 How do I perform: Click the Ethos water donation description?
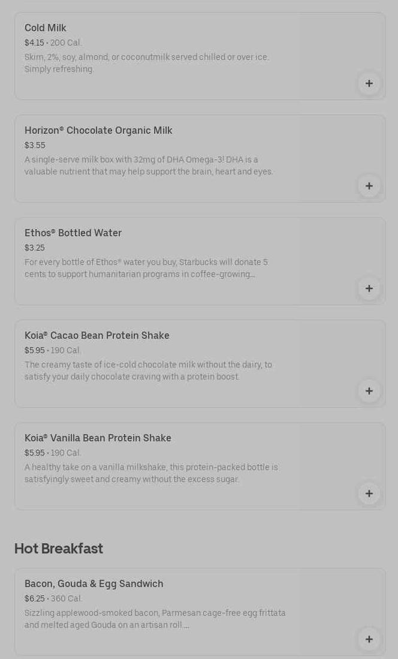click(146, 268)
